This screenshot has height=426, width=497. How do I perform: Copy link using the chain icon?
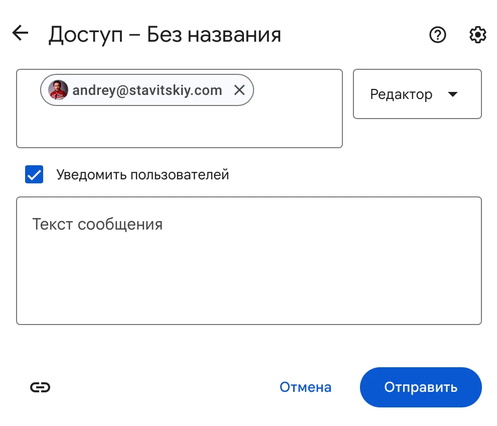tap(40, 387)
